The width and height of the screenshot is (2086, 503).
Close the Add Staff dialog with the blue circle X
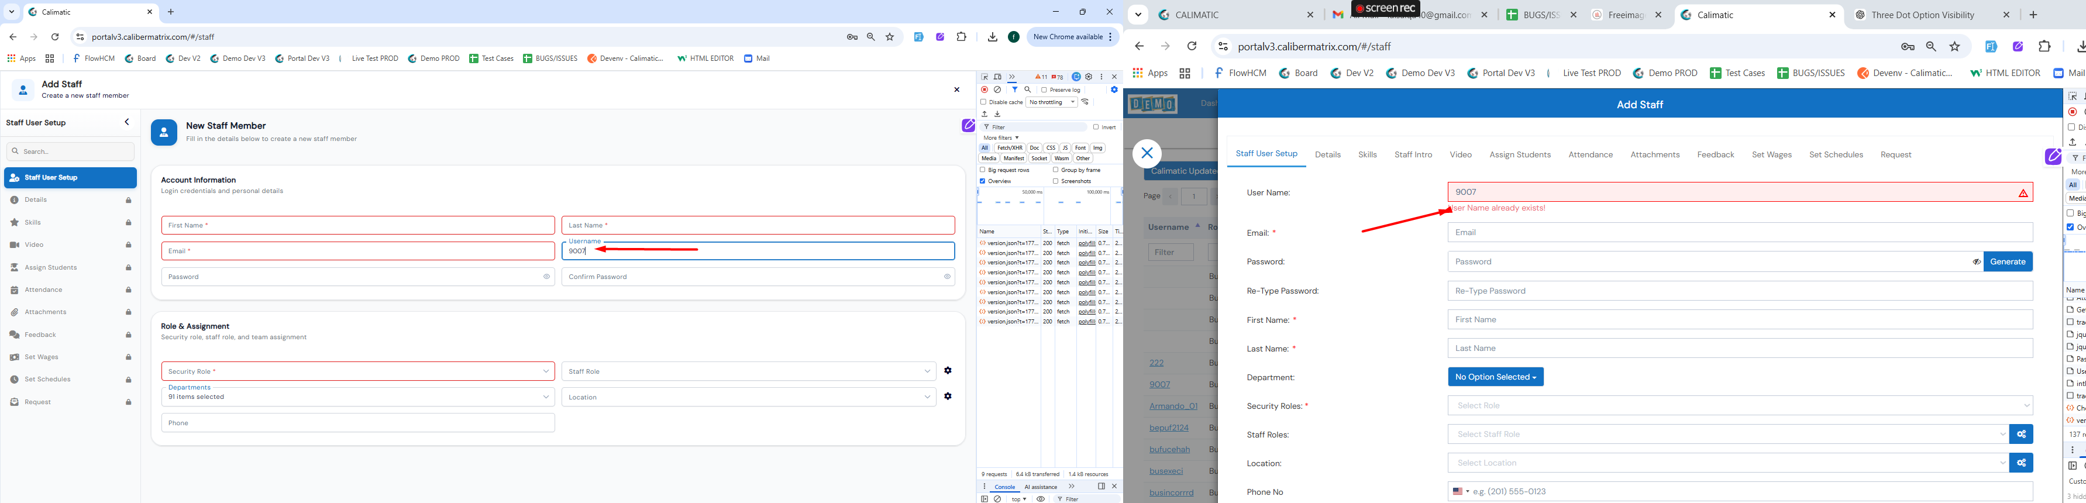coord(1147,153)
